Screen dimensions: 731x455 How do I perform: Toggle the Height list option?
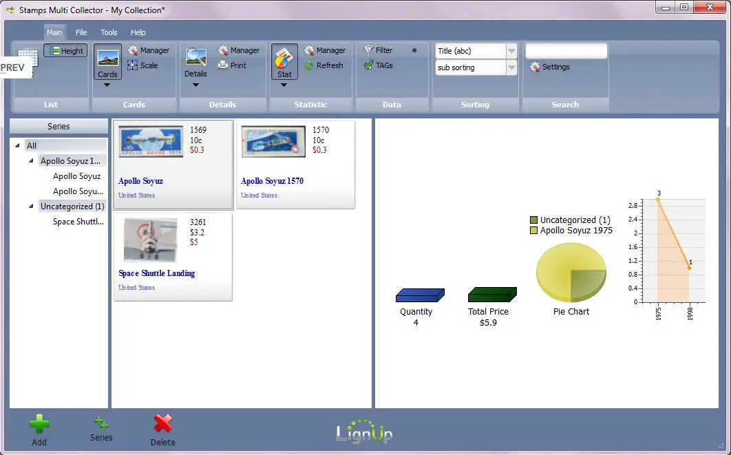65,50
